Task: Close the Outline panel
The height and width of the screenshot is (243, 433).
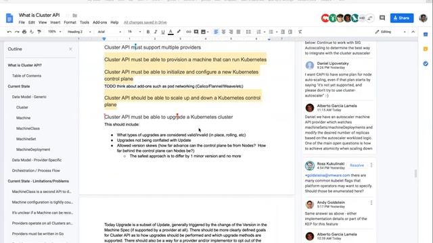Action: click(70, 49)
